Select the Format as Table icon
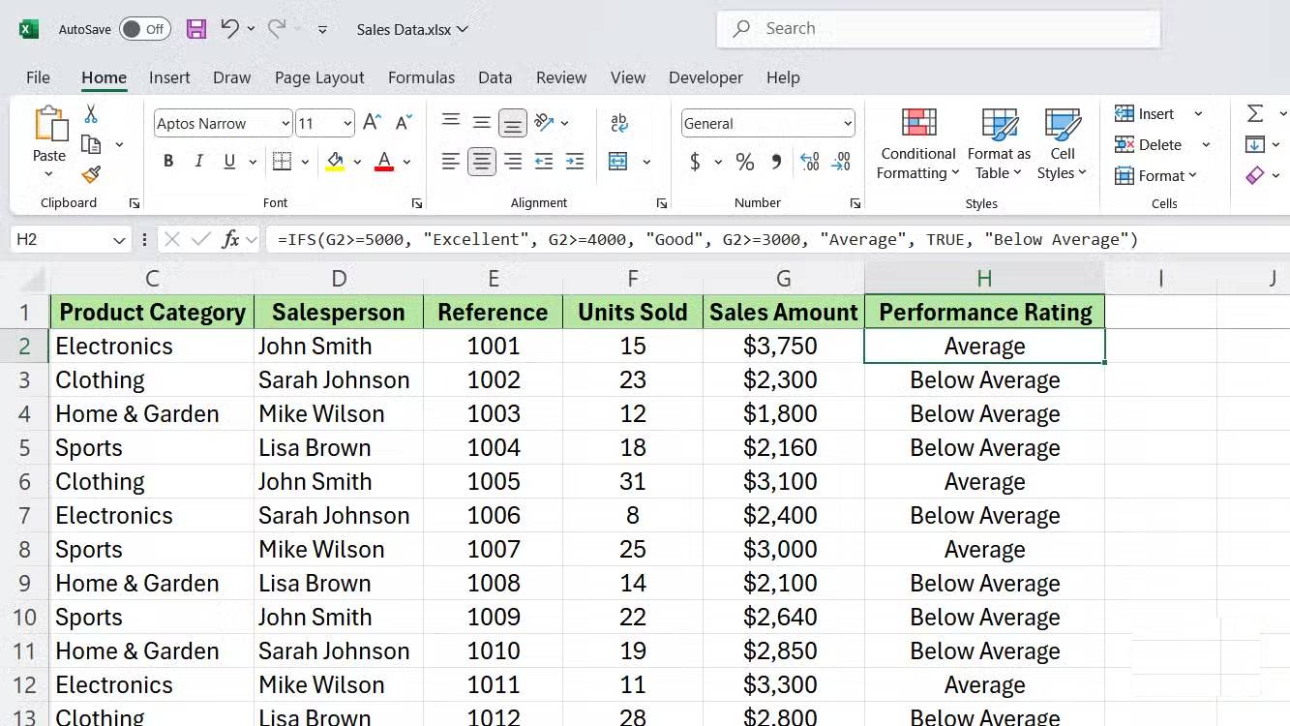 tap(998, 143)
